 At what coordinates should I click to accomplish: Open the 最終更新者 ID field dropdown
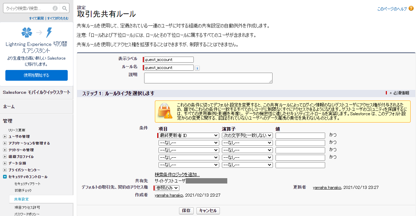(x=189, y=136)
